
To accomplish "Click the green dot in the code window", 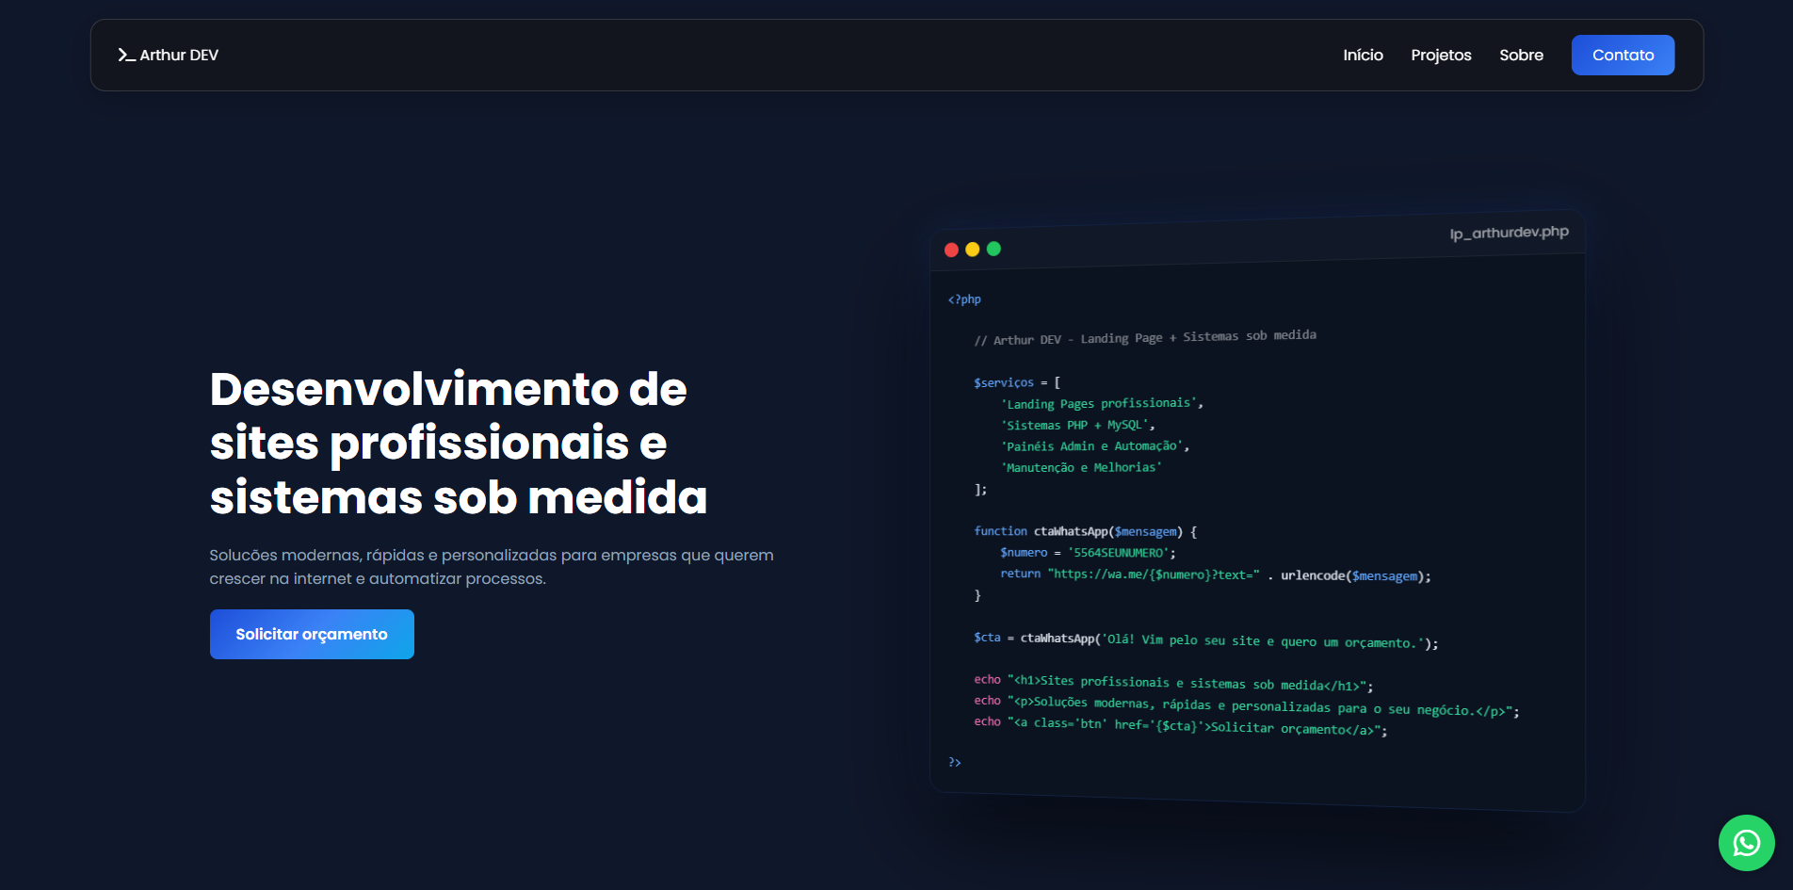I will pyautogui.click(x=993, y=249).
